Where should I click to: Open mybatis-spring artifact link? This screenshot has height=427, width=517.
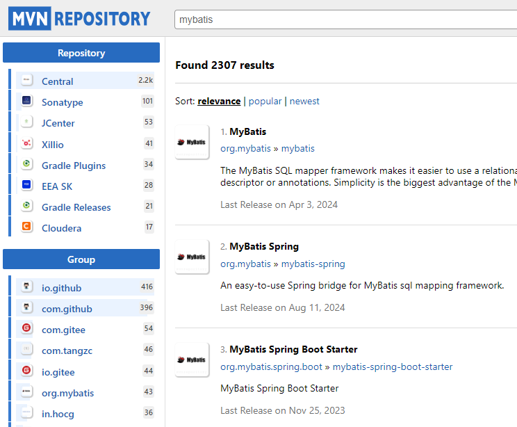pyautogui.click(x=313, y=264)
